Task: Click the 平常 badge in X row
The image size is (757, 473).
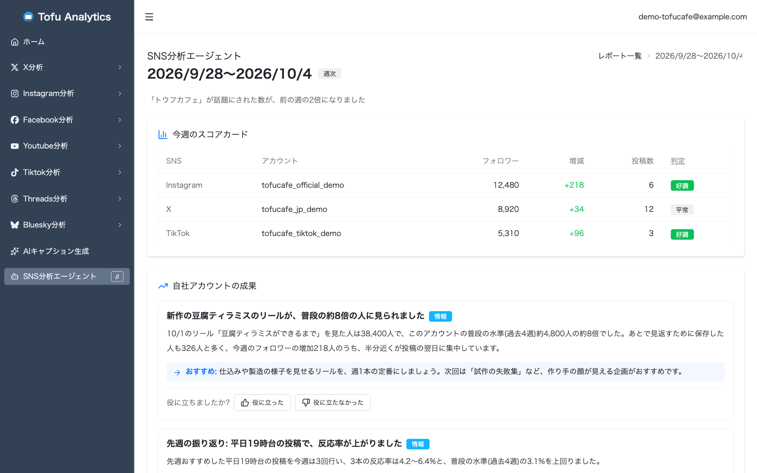Action: click(682, 210)
